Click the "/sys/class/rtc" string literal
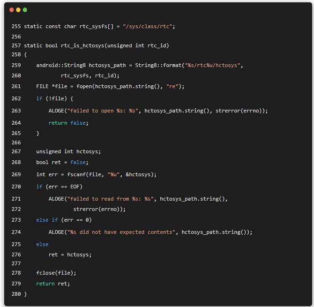 pyautogui.click(x=149, y=26)
